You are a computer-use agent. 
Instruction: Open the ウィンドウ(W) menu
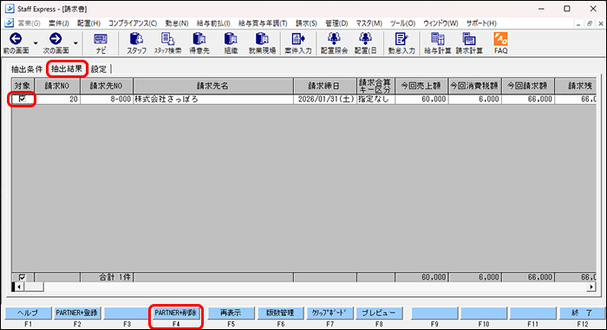click(441, 23)
